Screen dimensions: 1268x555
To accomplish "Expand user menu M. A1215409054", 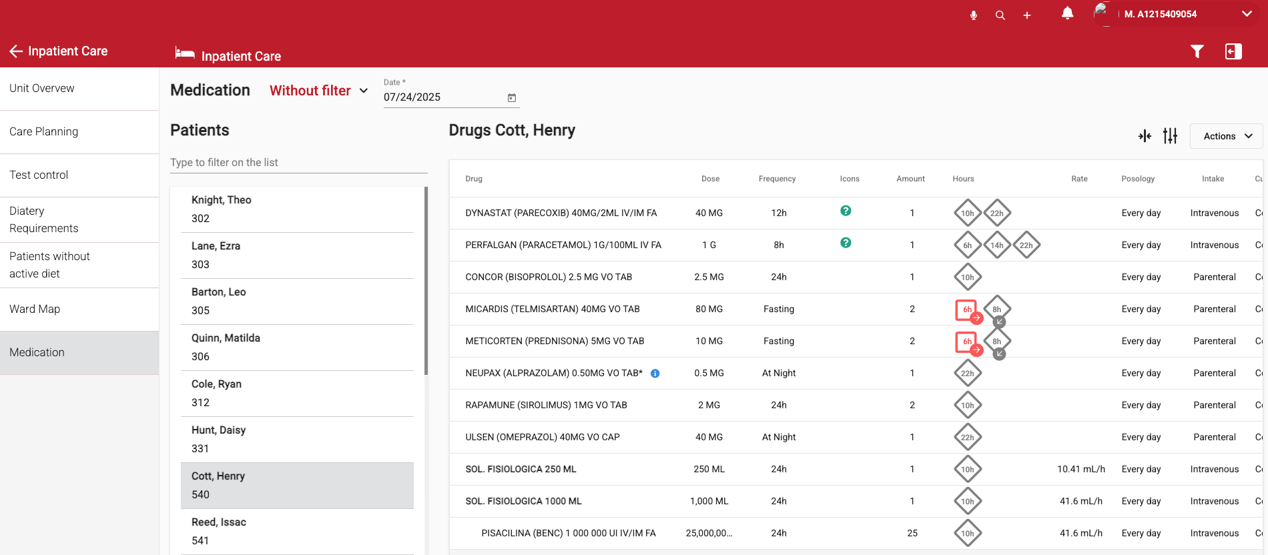I will [x=1247, y=13].
